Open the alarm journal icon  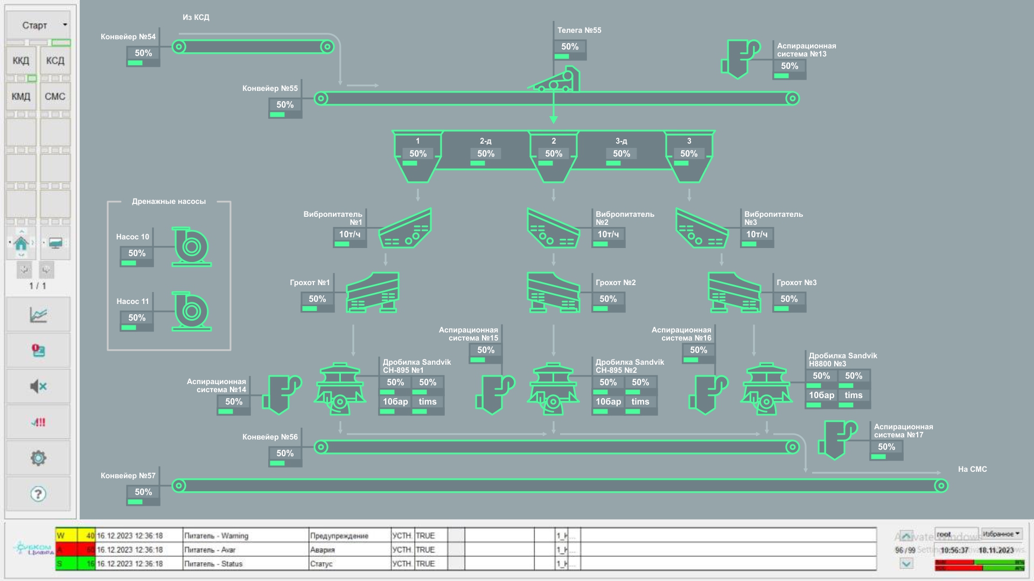(x=38, y=351)
